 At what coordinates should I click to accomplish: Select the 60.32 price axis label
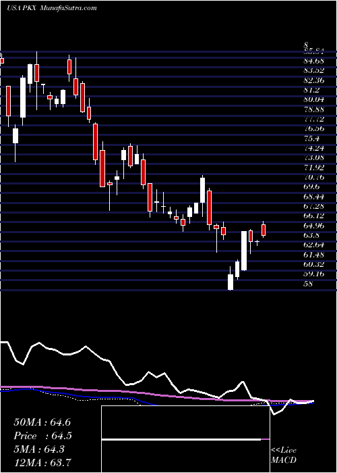[x=314, y=264]
